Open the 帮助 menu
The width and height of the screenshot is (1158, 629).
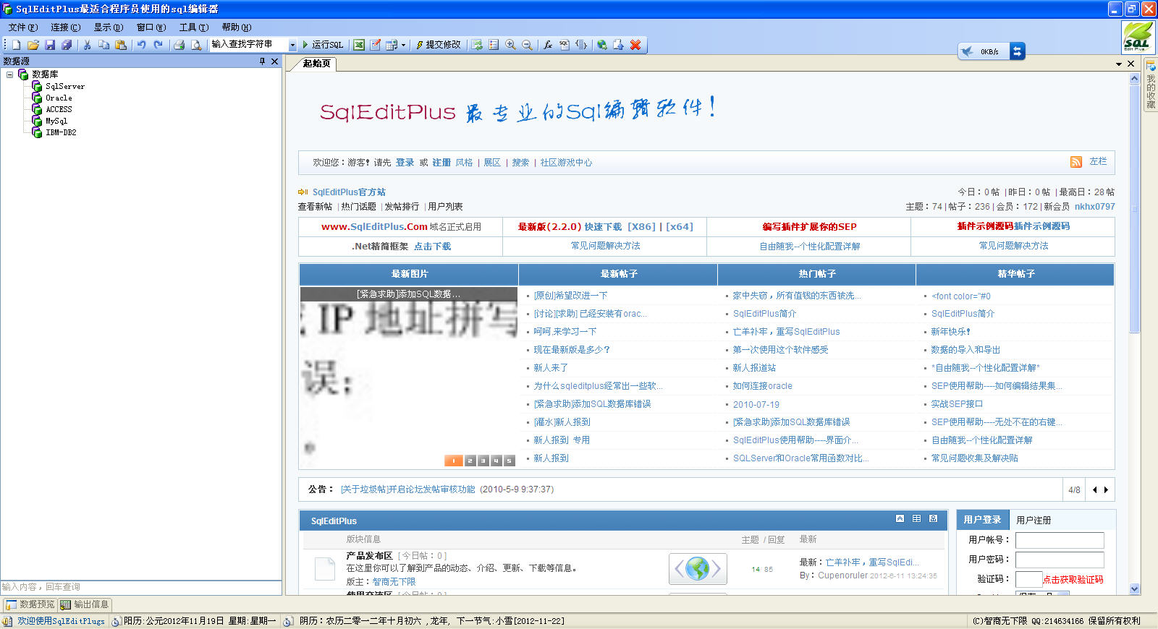click(x=237, y=27)
